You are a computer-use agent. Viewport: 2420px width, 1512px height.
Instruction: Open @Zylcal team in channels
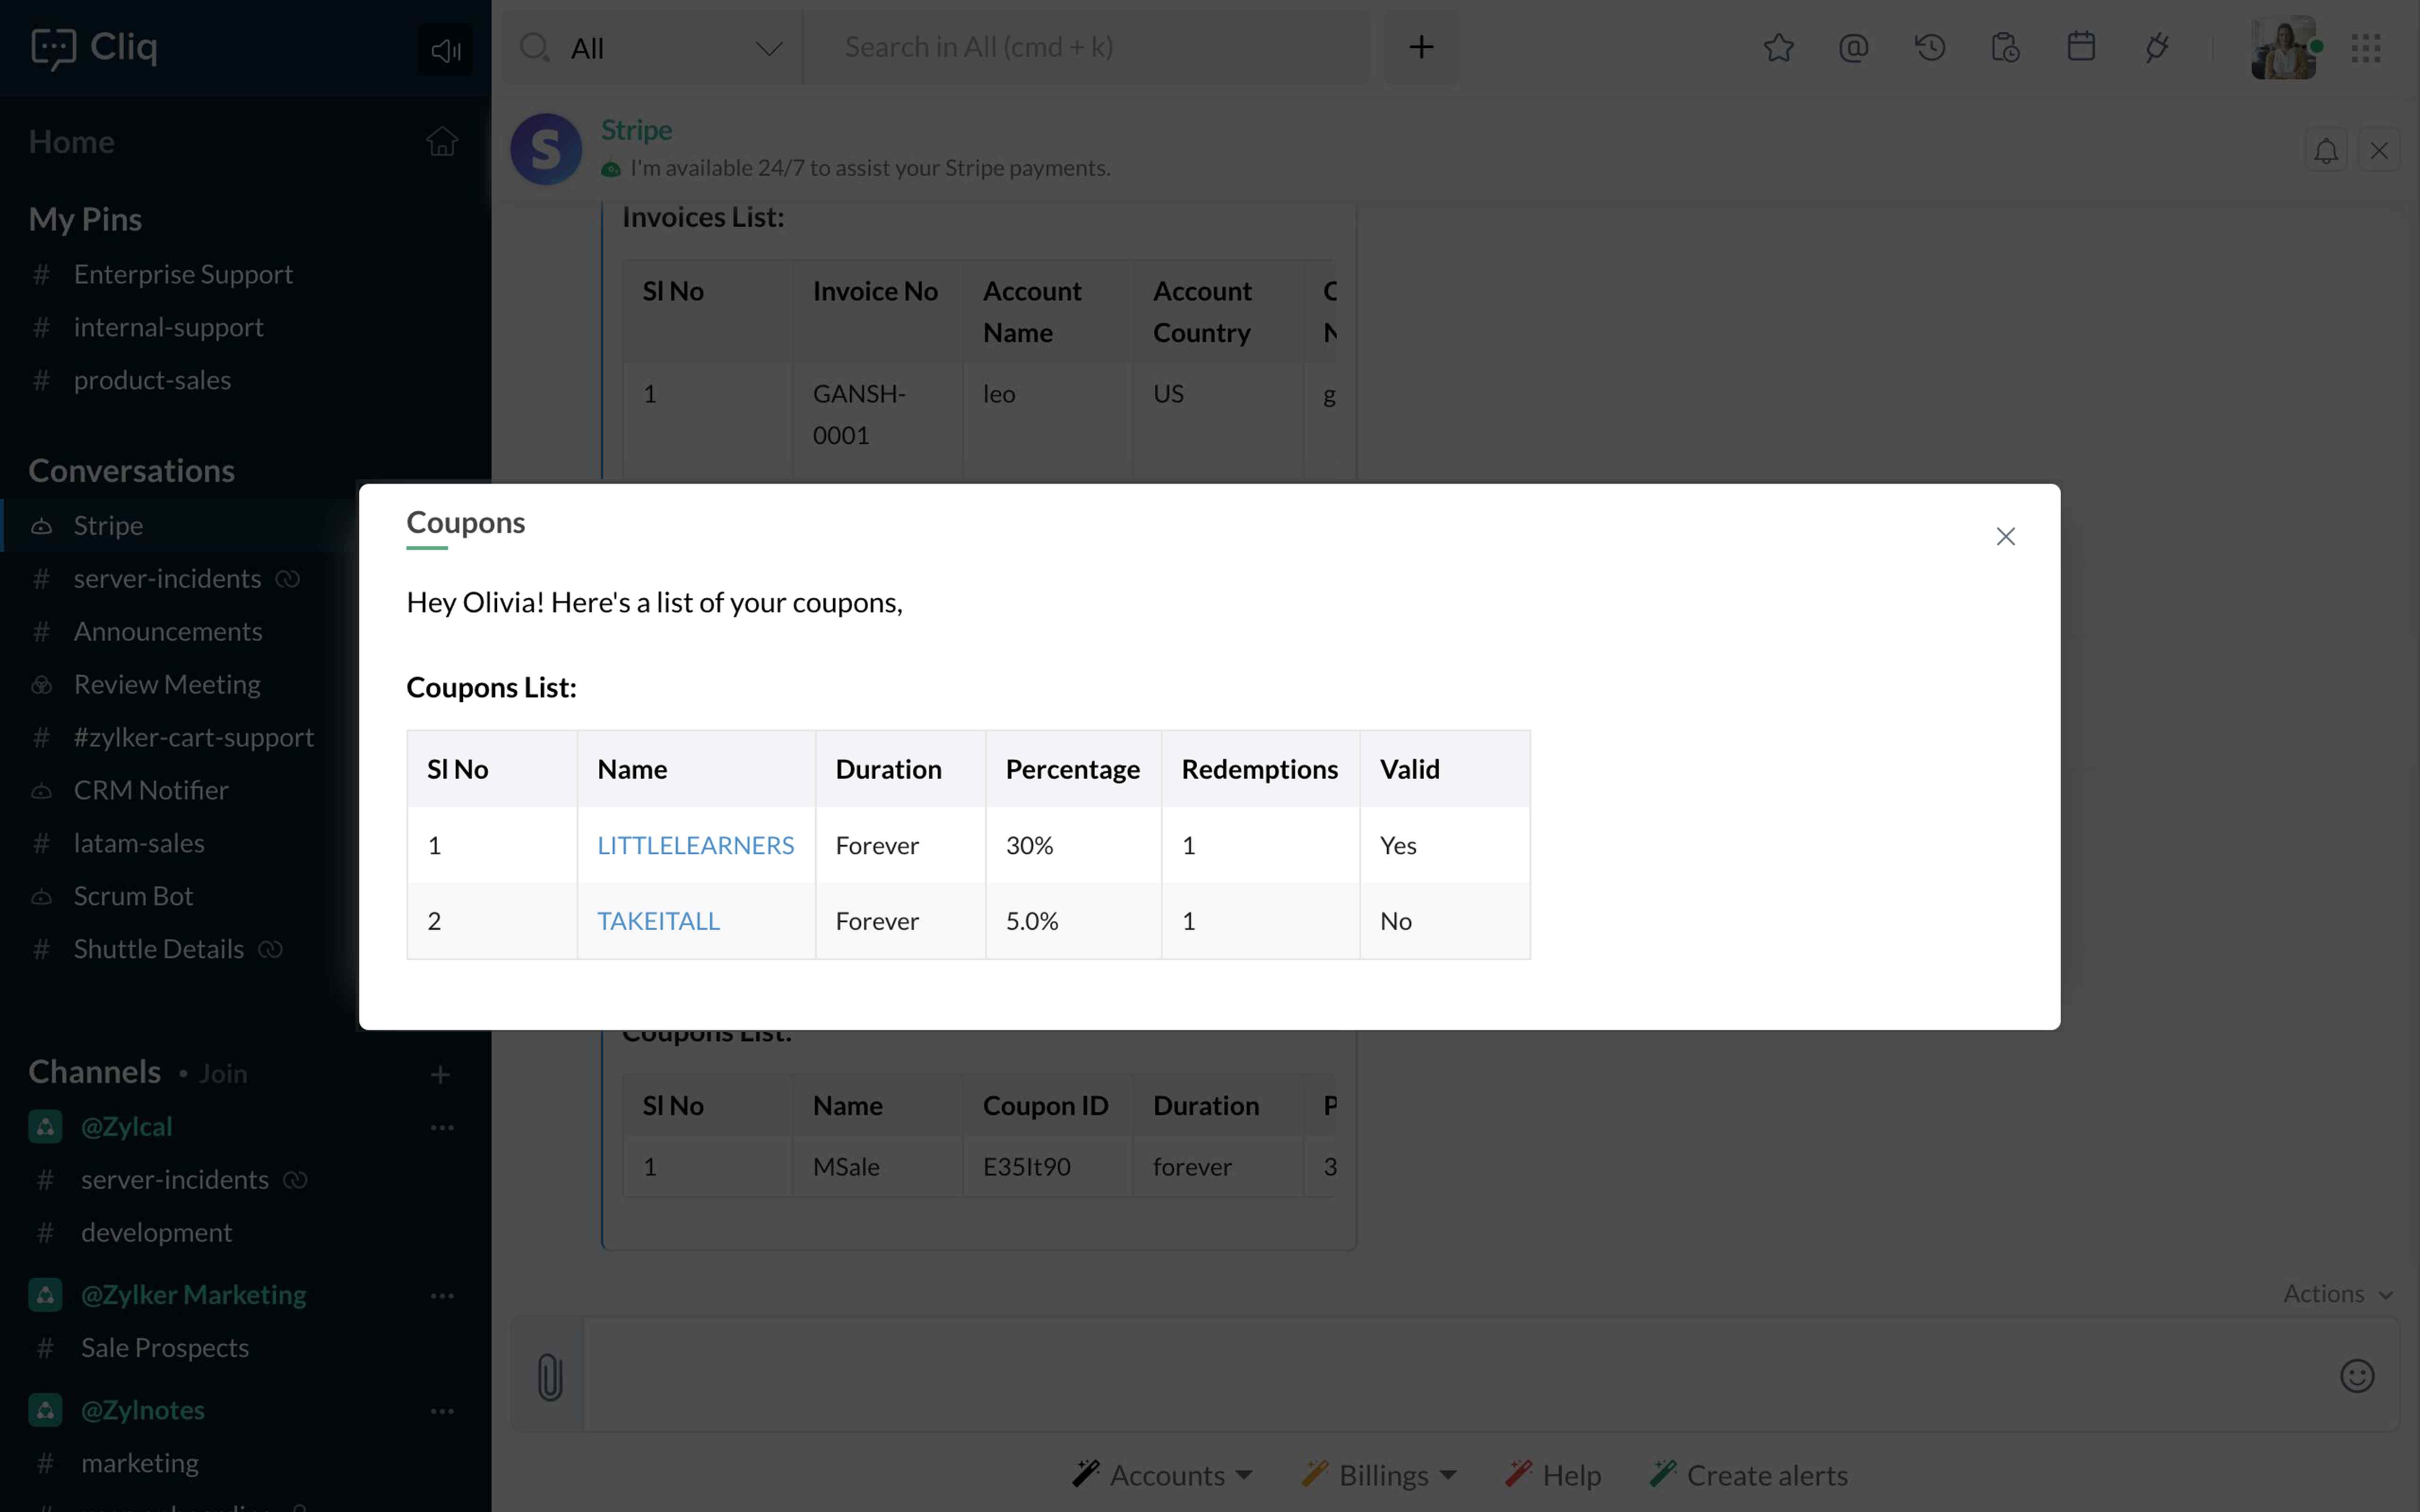pos(126,1126)
